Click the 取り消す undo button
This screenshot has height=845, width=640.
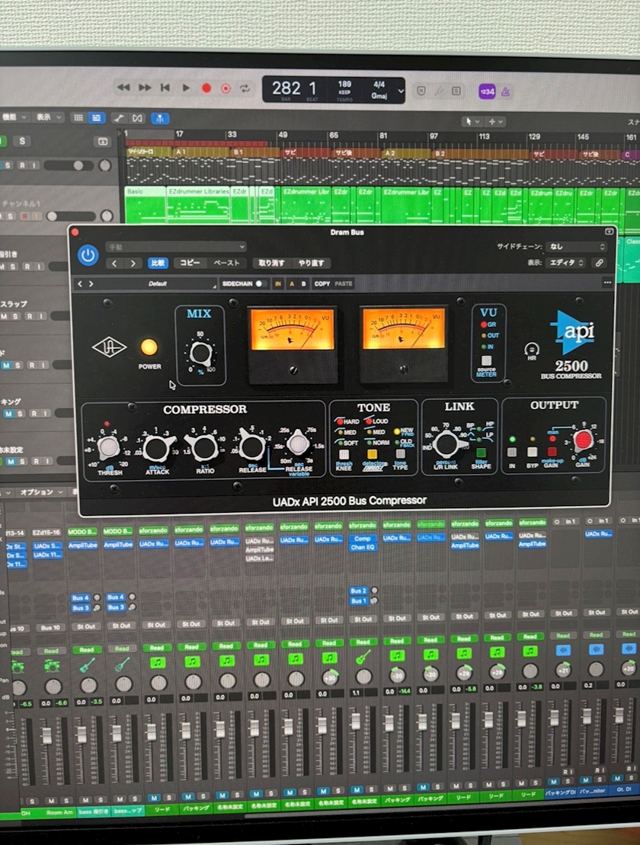click(271, 263)
